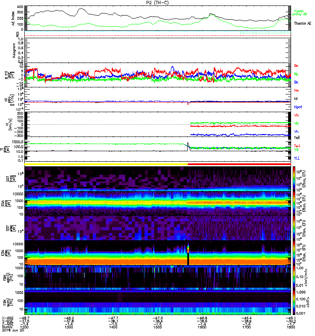The width and height of the screenshot is (315, 336).
Task: Click the nT FBK color bar
Action: pyautogui.click(x=294, y=302)
